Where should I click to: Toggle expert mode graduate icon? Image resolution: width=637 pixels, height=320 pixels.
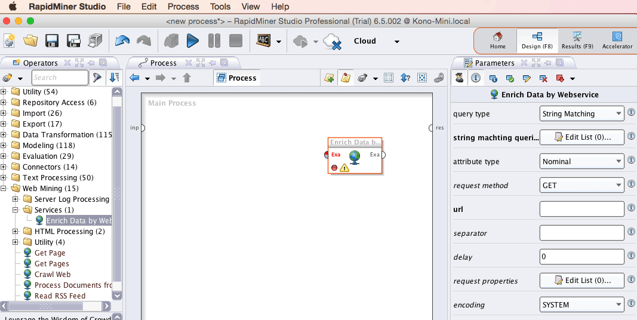point(459,78)
